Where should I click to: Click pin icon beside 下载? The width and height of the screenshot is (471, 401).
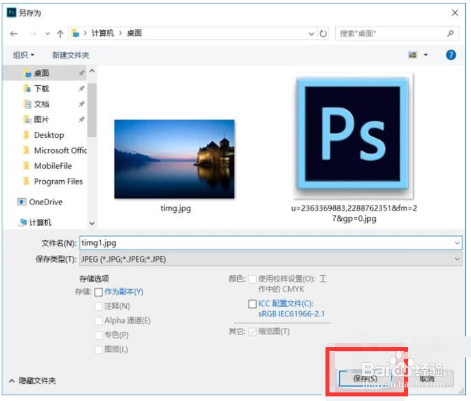click(x=81, y=89)
